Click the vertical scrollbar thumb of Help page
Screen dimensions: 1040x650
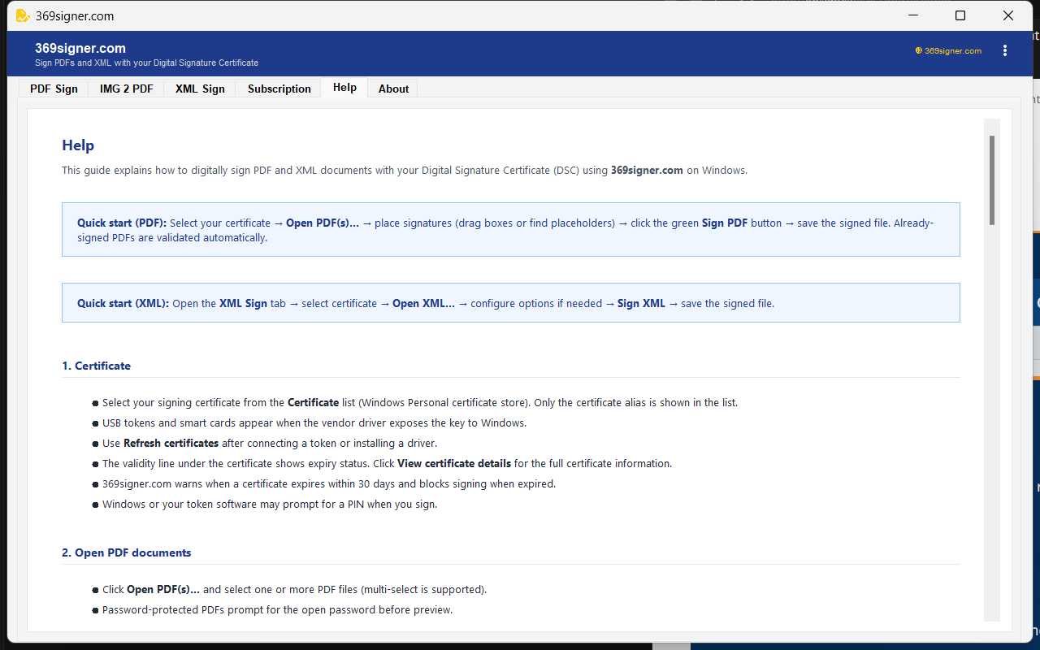[992, 180]
